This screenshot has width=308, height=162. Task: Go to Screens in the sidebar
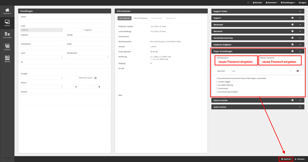coord(7,47)
